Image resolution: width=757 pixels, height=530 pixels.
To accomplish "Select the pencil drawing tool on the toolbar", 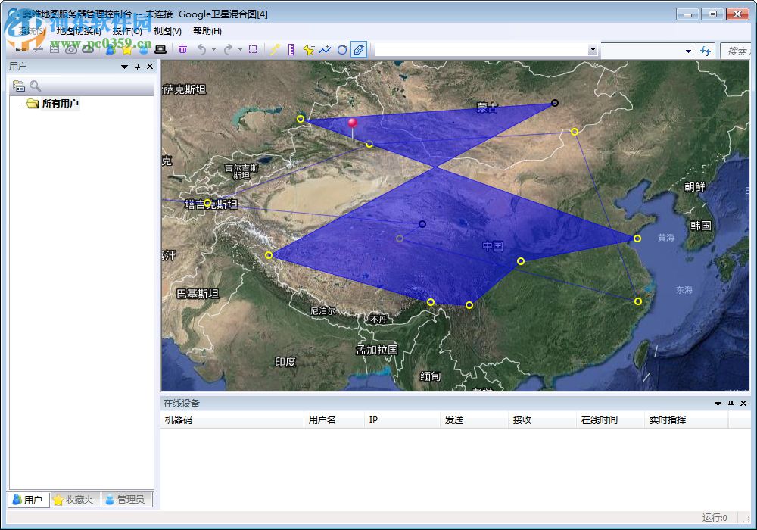I will click(x=360, y=49).
